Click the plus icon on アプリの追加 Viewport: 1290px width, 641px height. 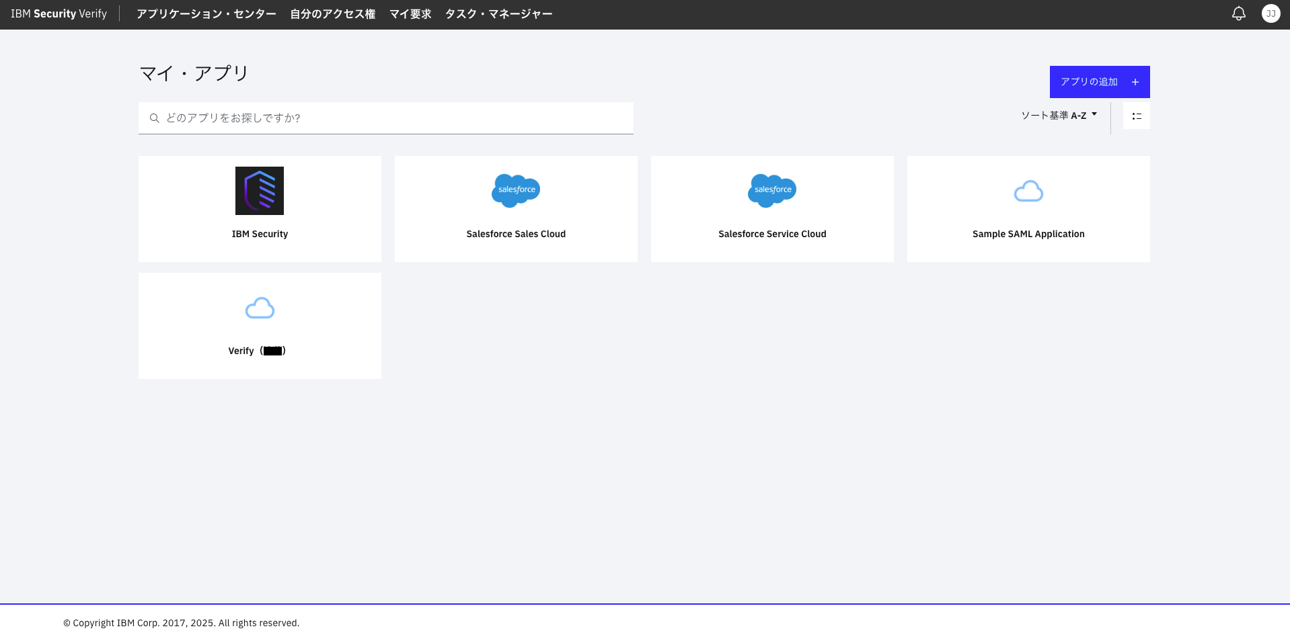1135,82
